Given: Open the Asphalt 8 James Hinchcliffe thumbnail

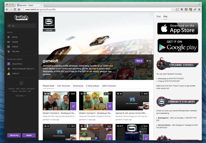Looking at the screenshot, I should coord(132,101).
